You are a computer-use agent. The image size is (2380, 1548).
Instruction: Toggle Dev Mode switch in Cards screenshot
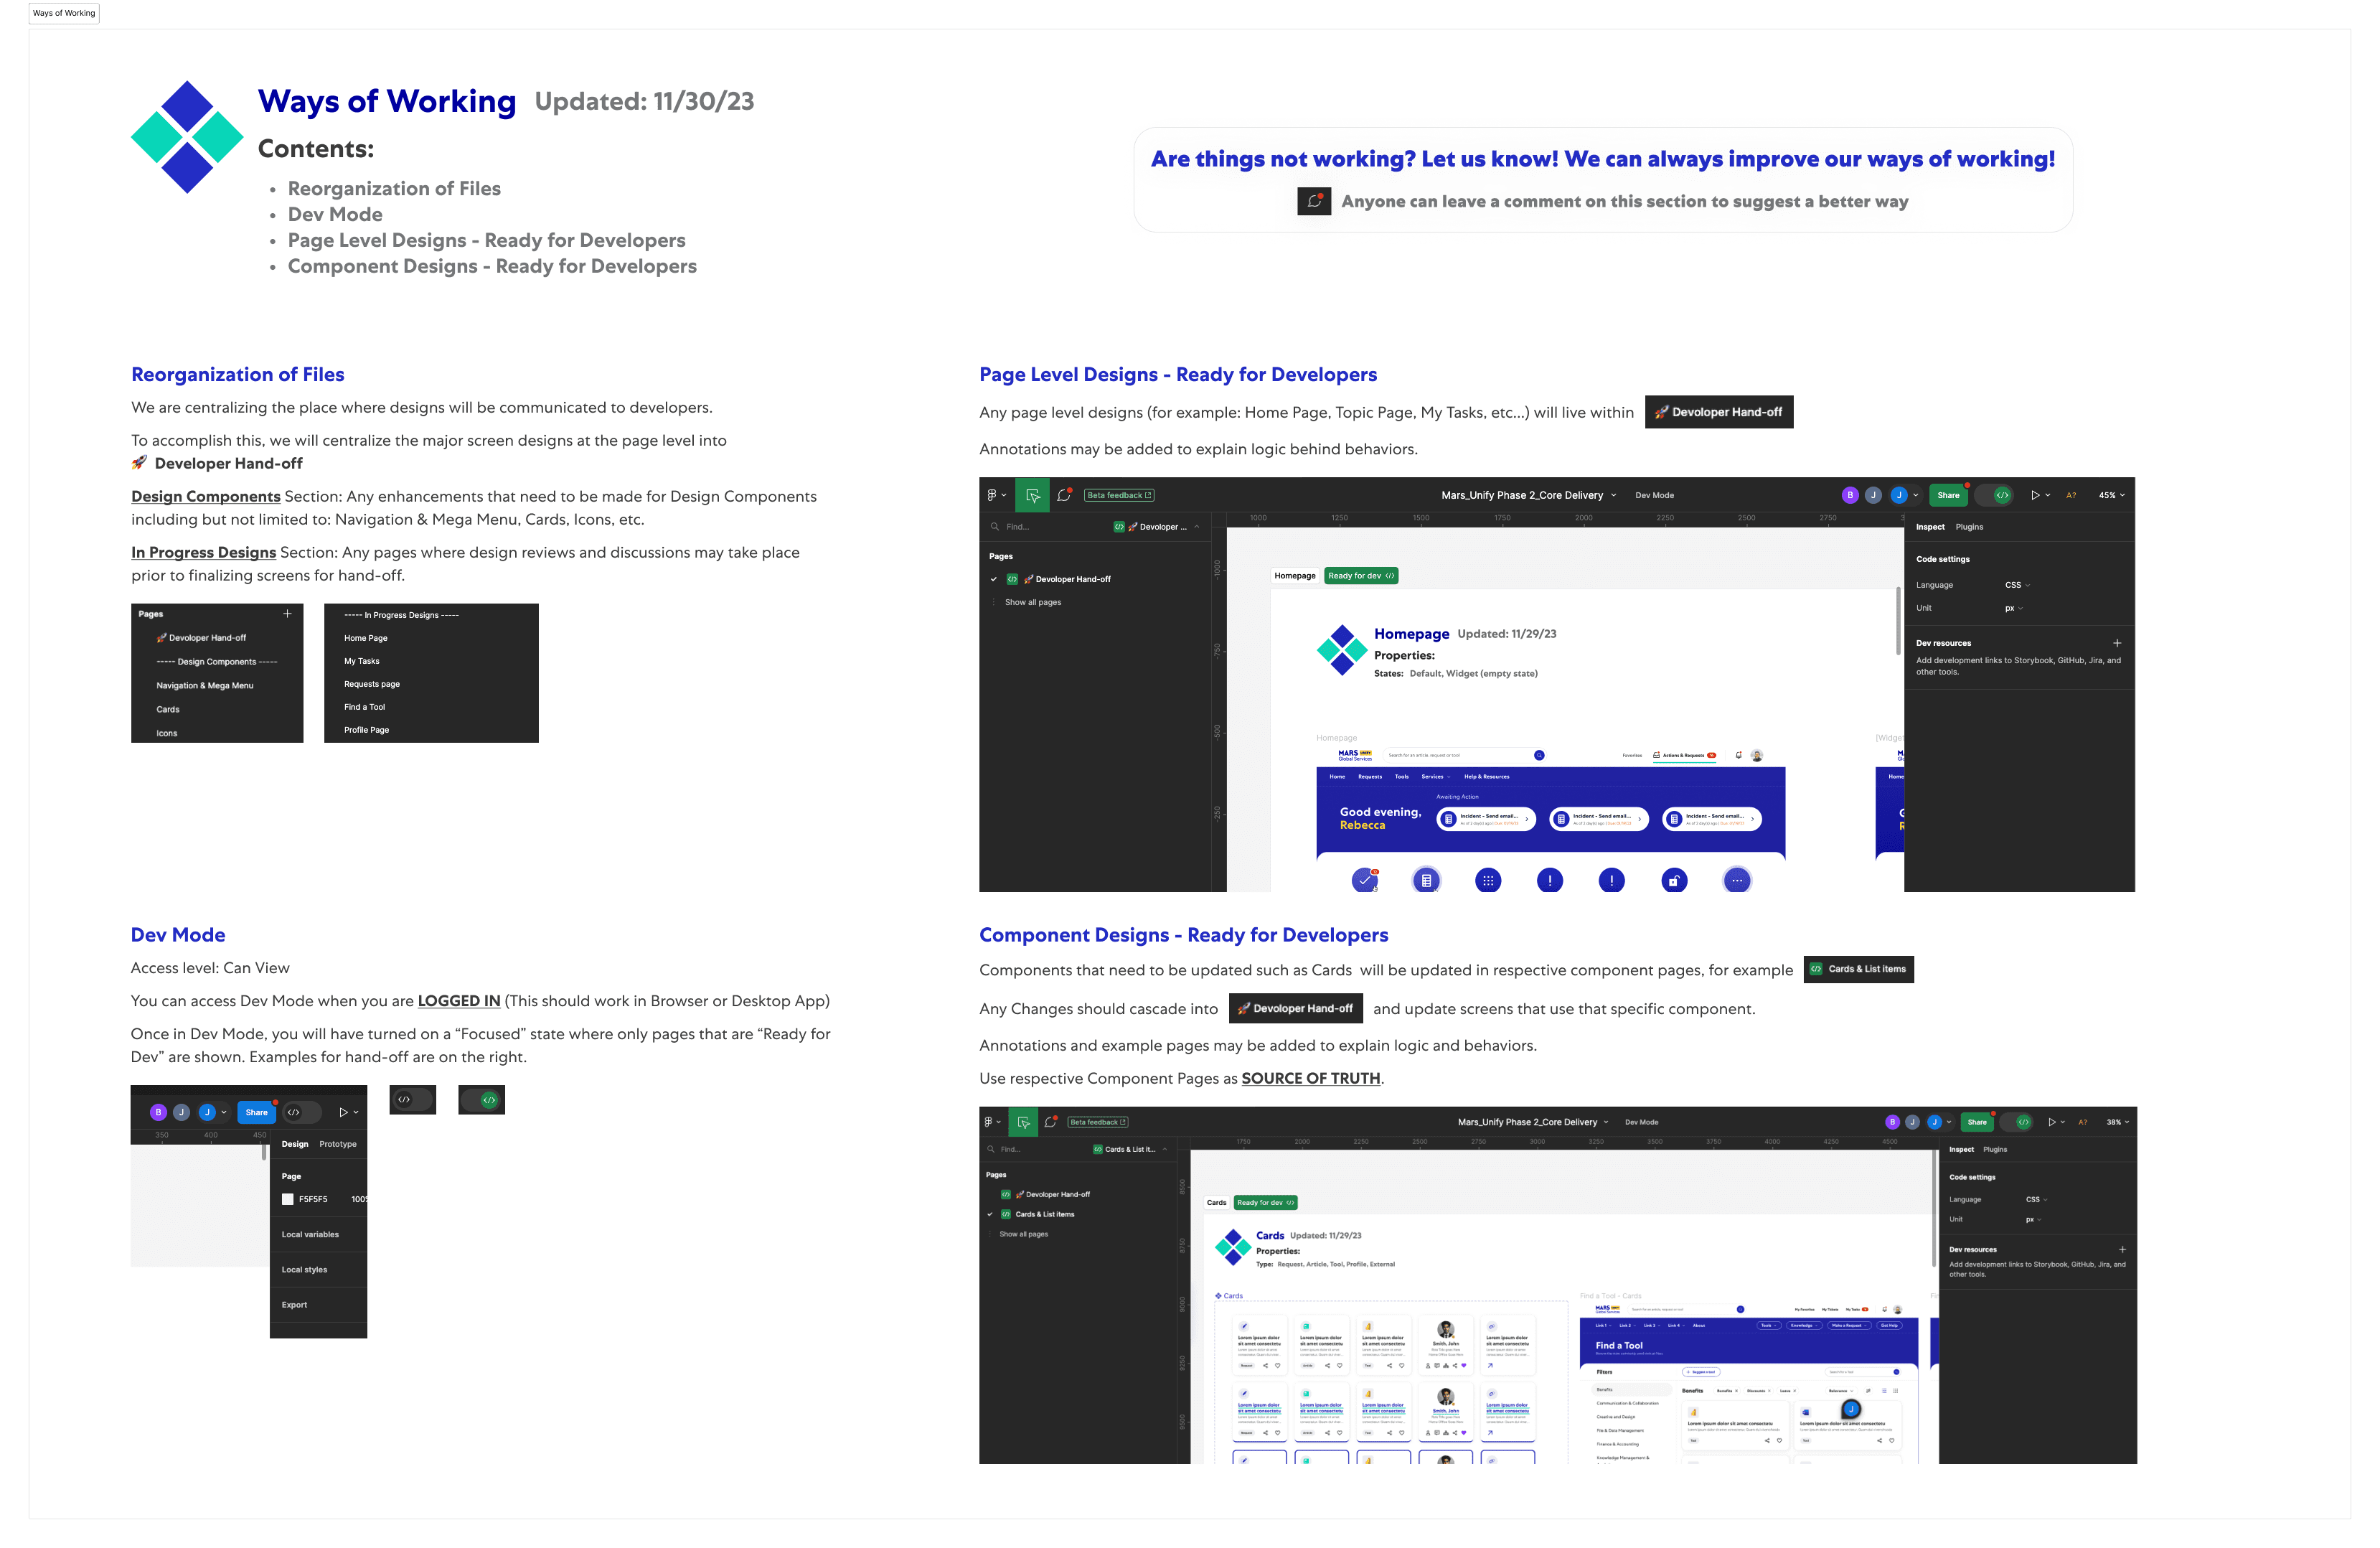pos(2017,1122)
